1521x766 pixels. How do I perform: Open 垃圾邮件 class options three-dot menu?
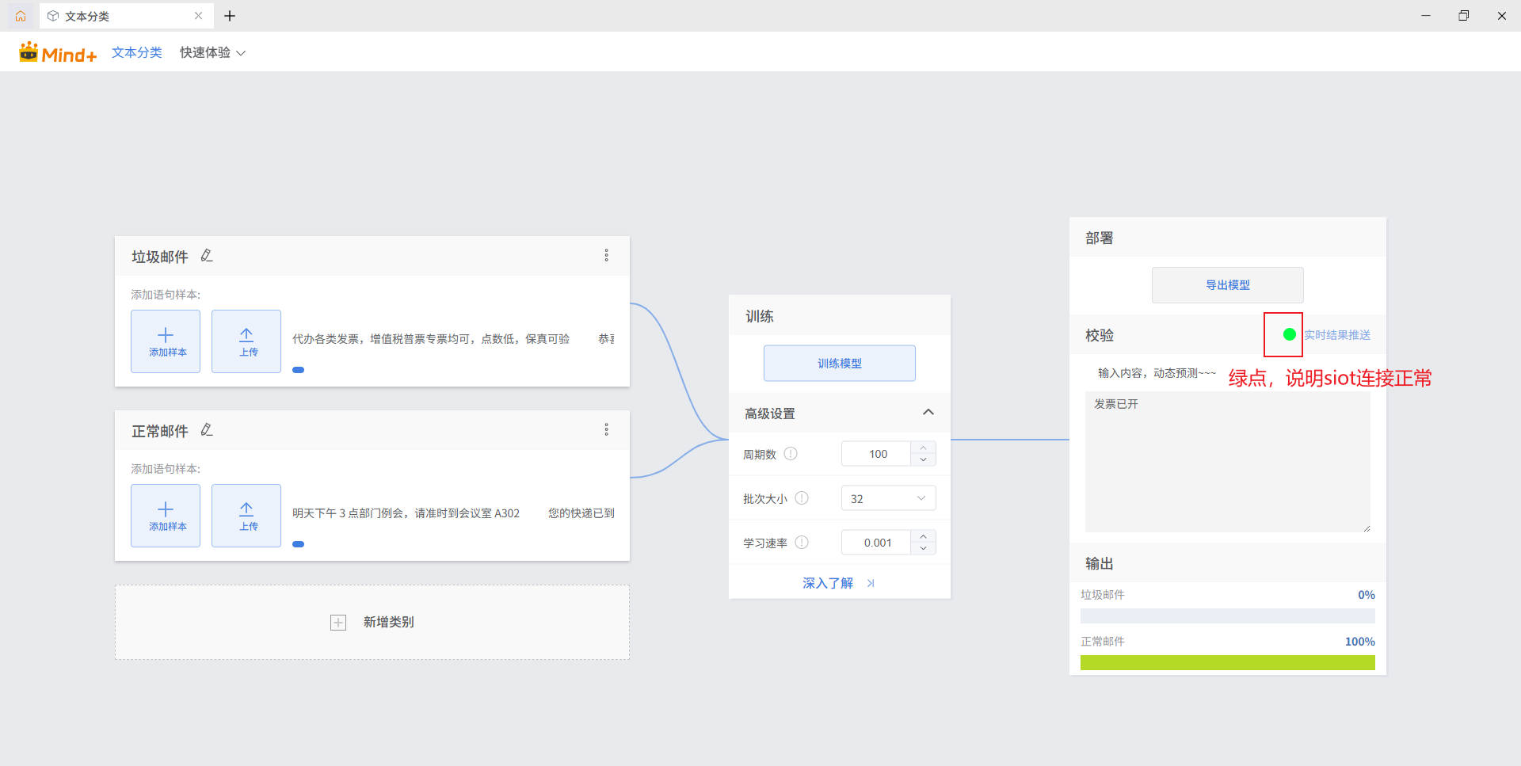[x=607, y=255]
